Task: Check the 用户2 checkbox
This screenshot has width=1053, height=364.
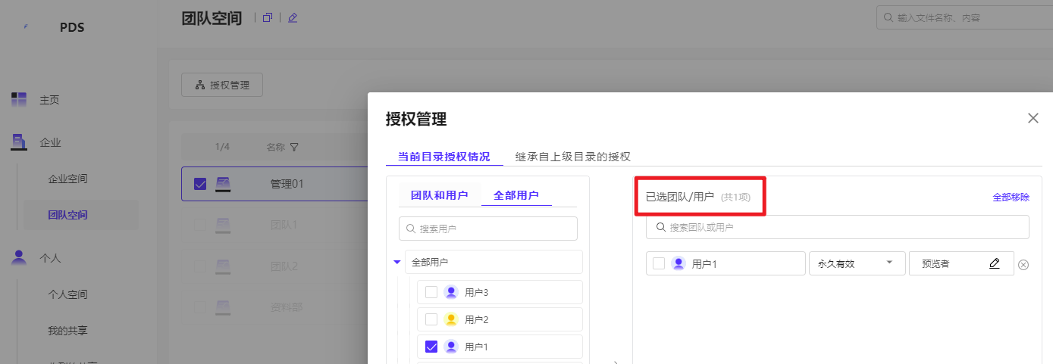Action: pos(431,319)
